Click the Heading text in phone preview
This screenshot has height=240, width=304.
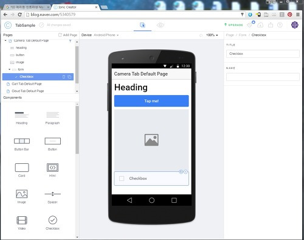(131, 87)
